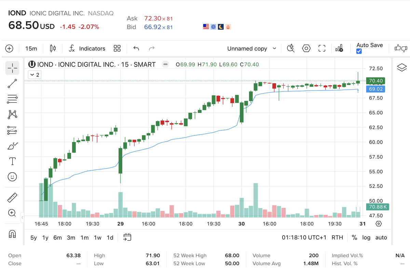The image size is (410, 275).
Task: Toggle log scale mode
Action: [366, 237]
